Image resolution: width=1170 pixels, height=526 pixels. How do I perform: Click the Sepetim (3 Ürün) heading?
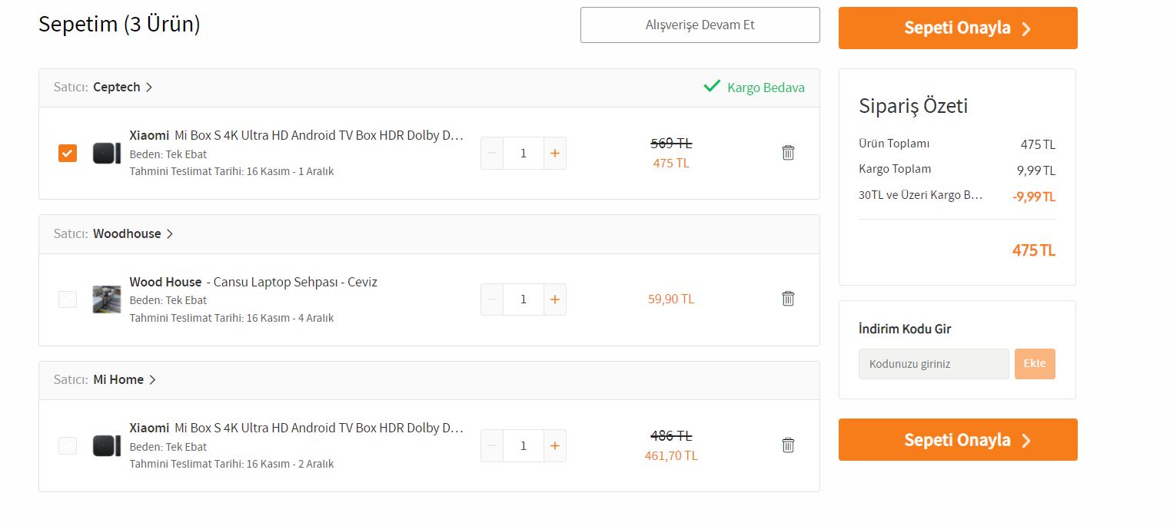[x=119, y=25]
